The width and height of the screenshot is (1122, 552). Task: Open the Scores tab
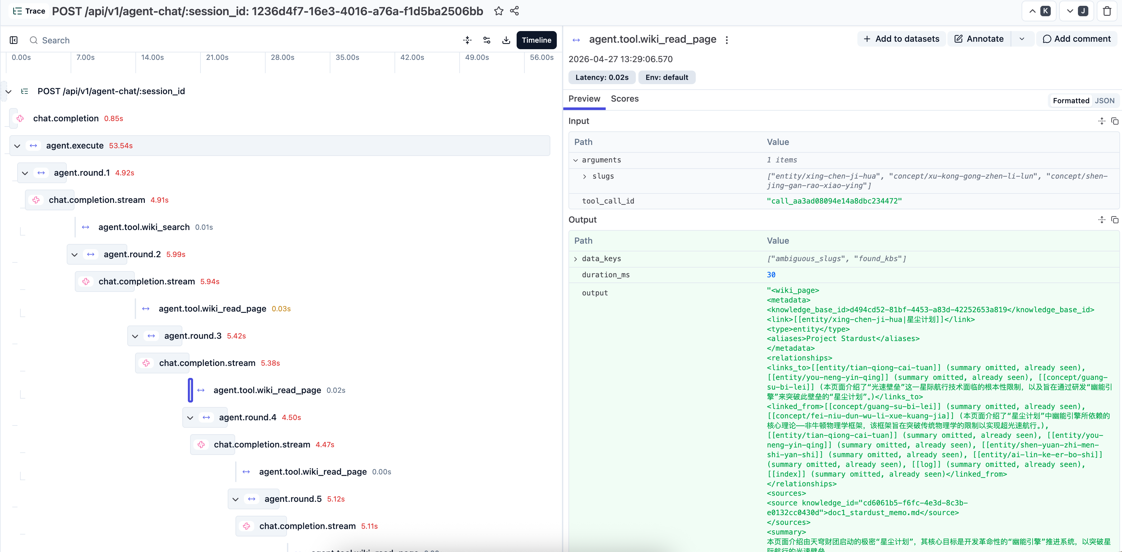tap(624, 99)
